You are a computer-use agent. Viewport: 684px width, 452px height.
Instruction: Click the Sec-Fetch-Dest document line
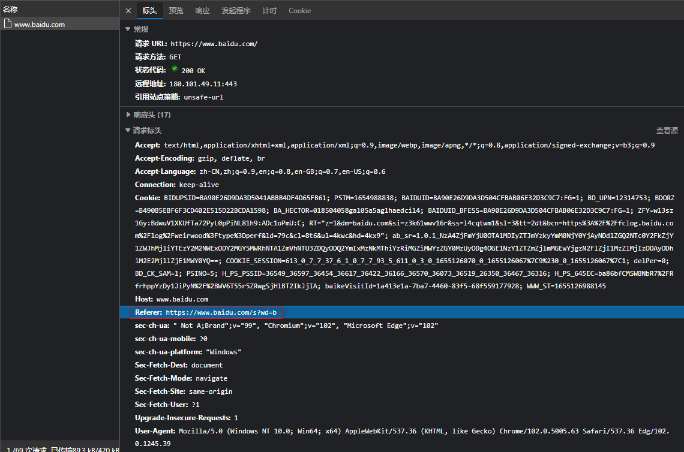[179, 365]
